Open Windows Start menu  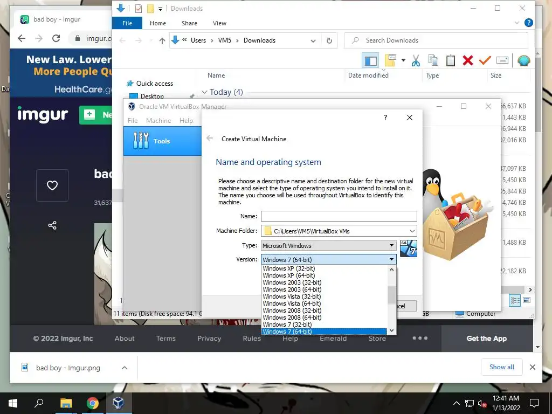point(13,403)
